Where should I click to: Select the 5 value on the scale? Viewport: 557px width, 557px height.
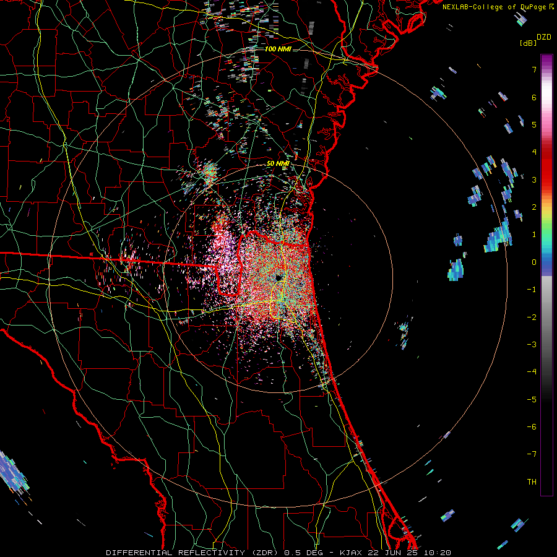pyautogui.click(x=534, y=124)
